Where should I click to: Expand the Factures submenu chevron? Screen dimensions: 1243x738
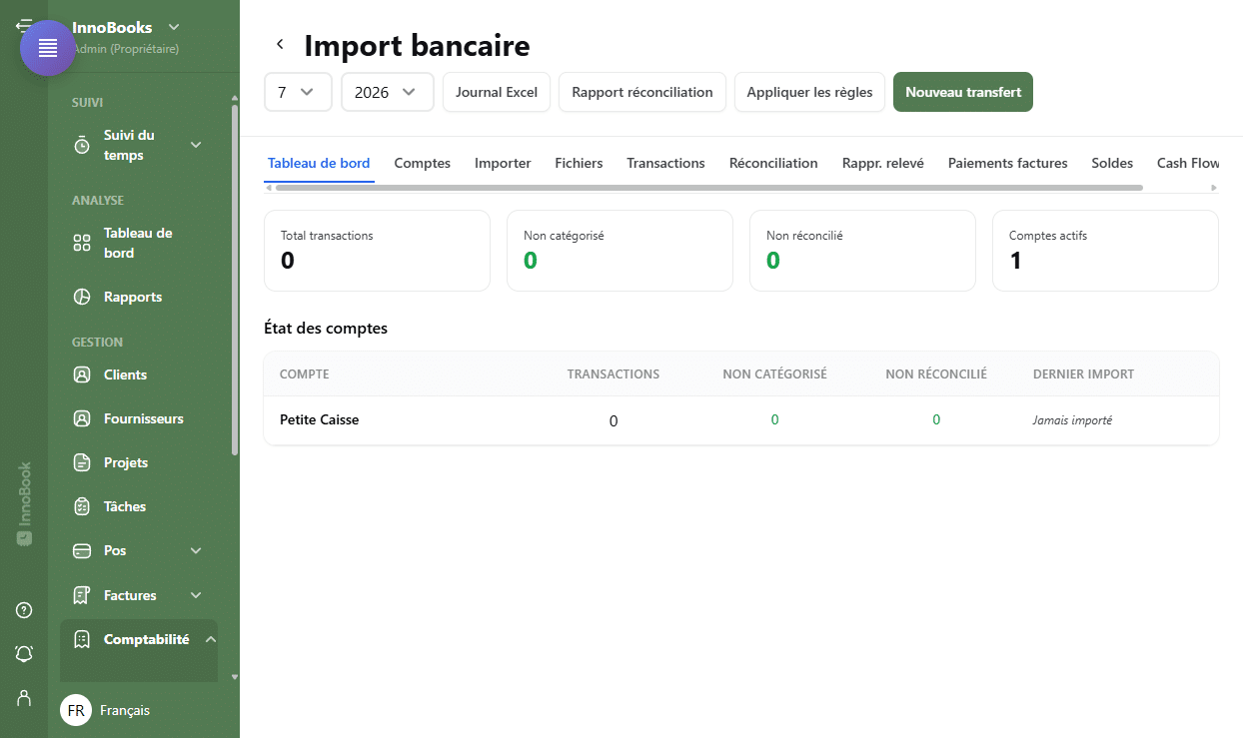(x=196, y=595)
